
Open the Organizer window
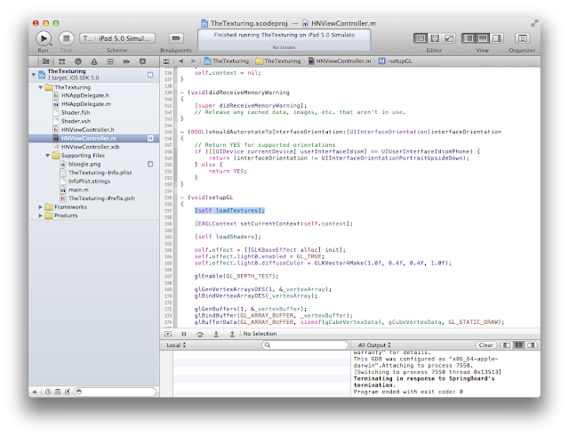click(x=522, y=38)
